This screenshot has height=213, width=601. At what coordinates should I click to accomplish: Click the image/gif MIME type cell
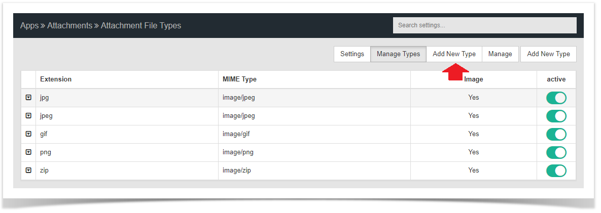click(x=314, y=134)
